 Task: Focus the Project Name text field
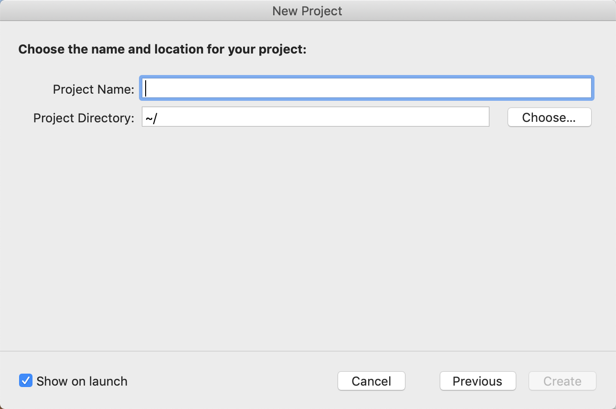click(x=366, y=88)
